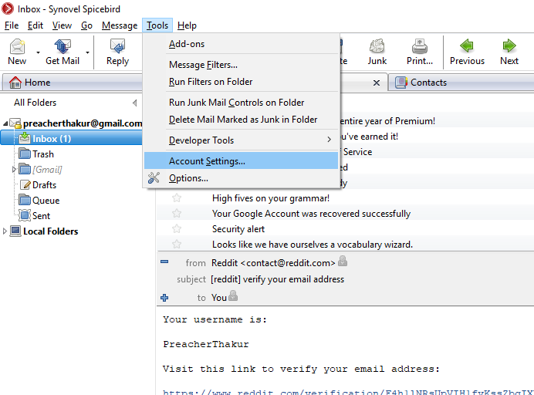Close the current mail tab

pyautogui.click(x=377, y=83)
